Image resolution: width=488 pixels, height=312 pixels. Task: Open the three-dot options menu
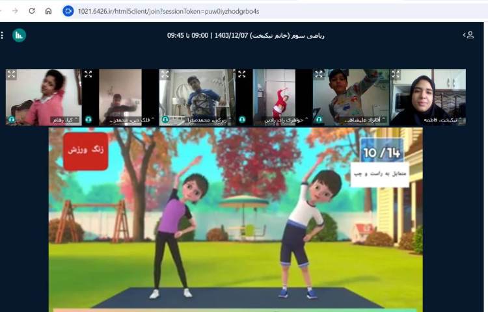[2, 35]
